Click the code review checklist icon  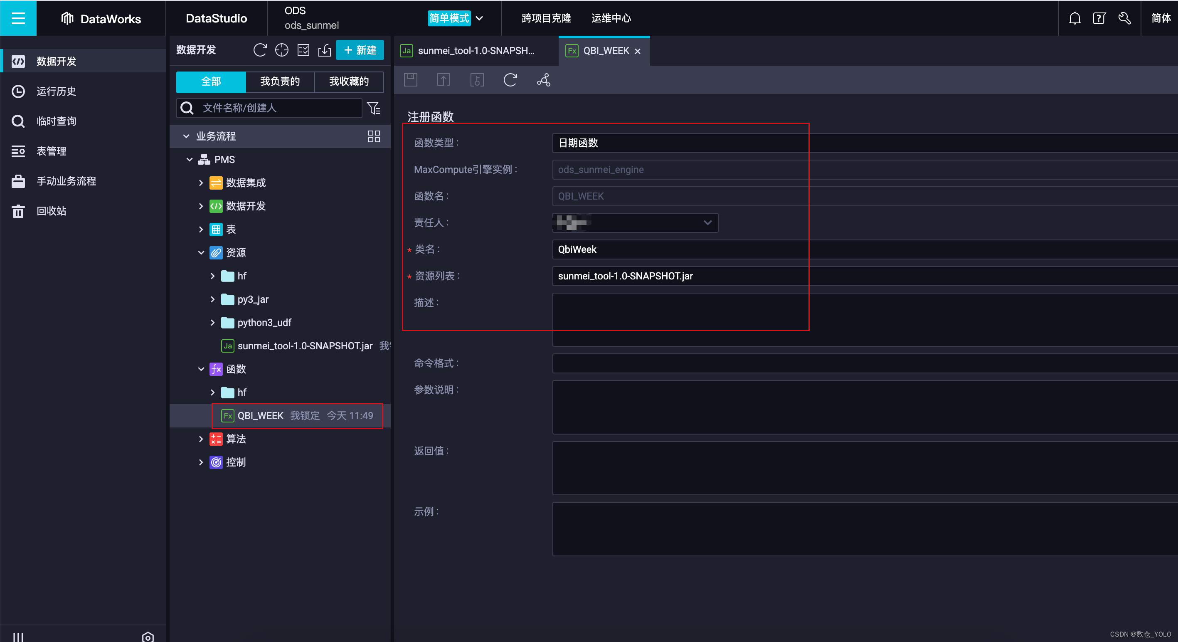coord(303,50)
